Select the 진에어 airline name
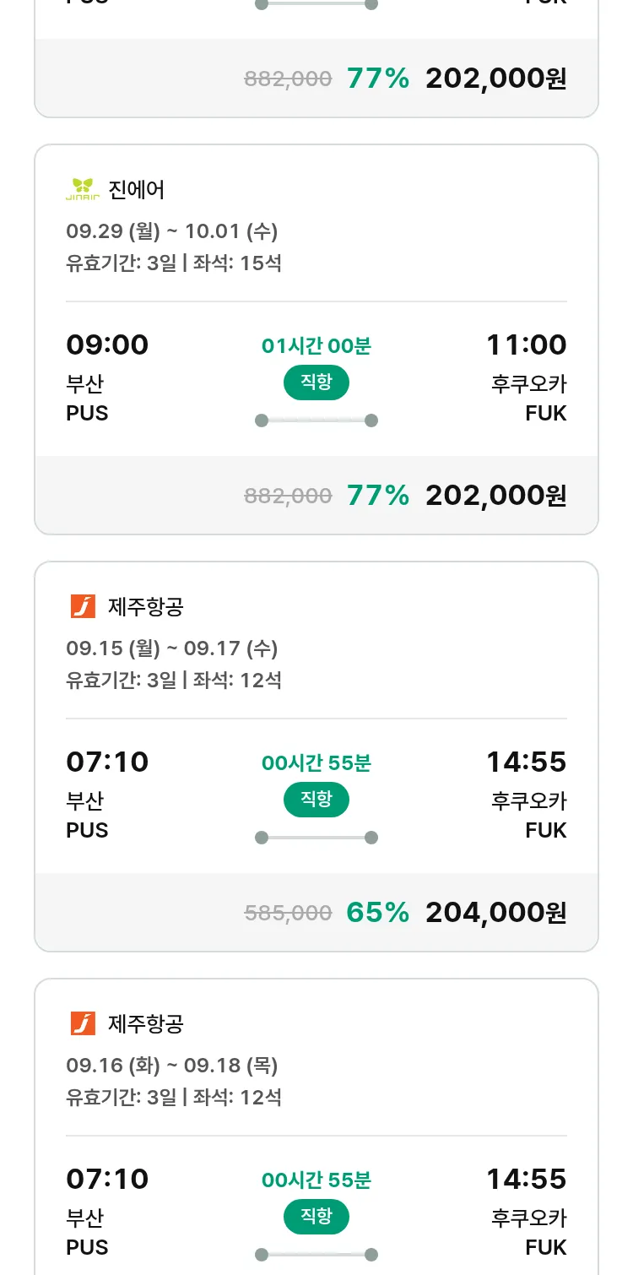The width and height of the screenshot is (633, 1275). point(137,190)
